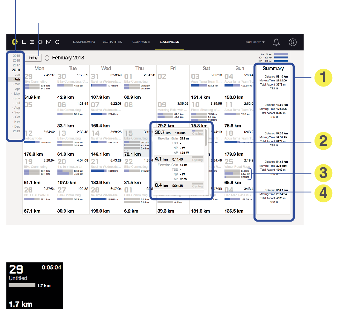This screenshot has height=309, width=339.
Task: Open the Holiday Ride activity on 12
Action: click(x=33, y=139)
